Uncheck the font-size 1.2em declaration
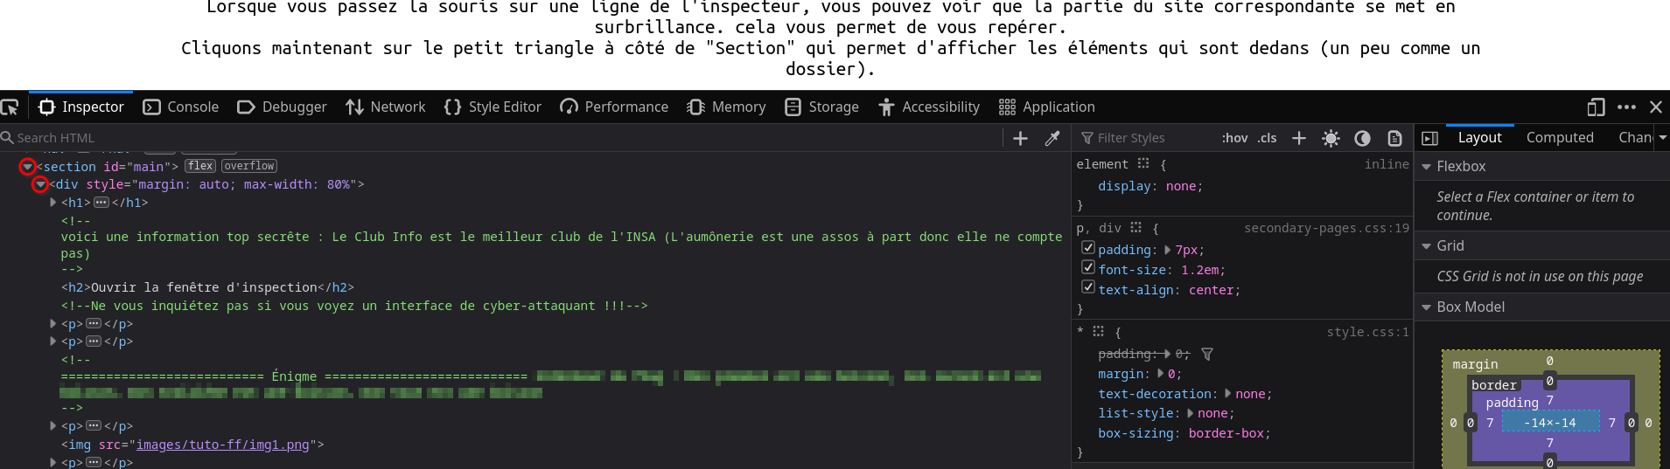This screenshot has width=1670, height=469. click(x=1088, y=267)
